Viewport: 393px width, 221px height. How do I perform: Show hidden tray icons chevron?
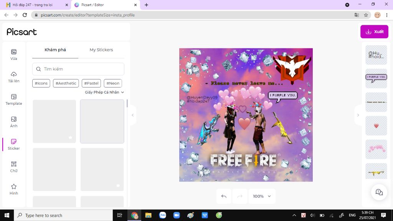[294, 215]
